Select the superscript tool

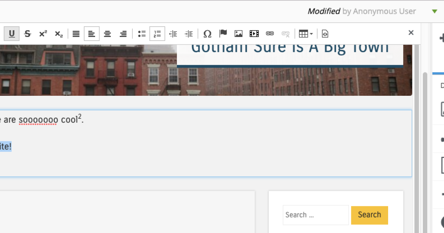coord(43,34)
